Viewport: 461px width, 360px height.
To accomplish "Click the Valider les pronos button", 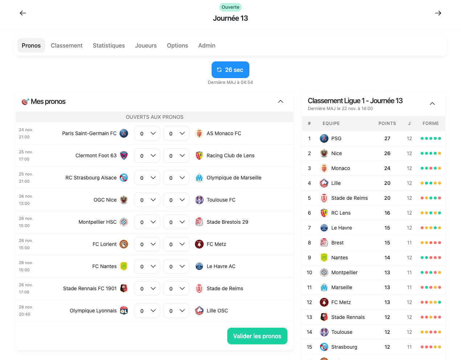I will (x=257, y=336).
